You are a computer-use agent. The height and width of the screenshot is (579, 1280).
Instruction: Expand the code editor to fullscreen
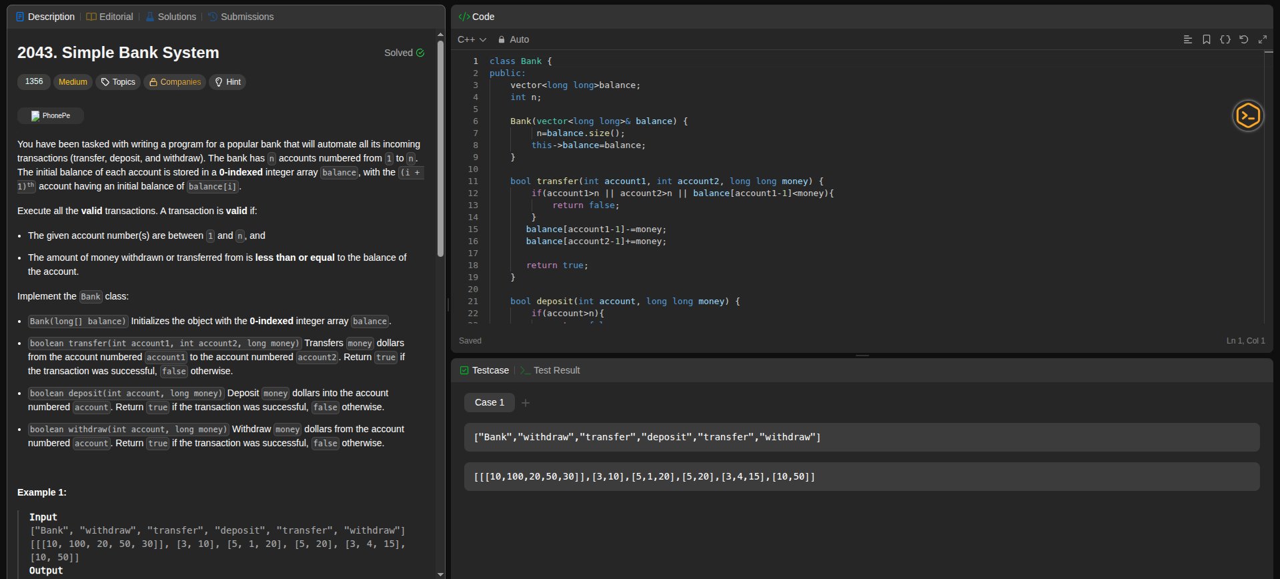(x=1262, y=39)
